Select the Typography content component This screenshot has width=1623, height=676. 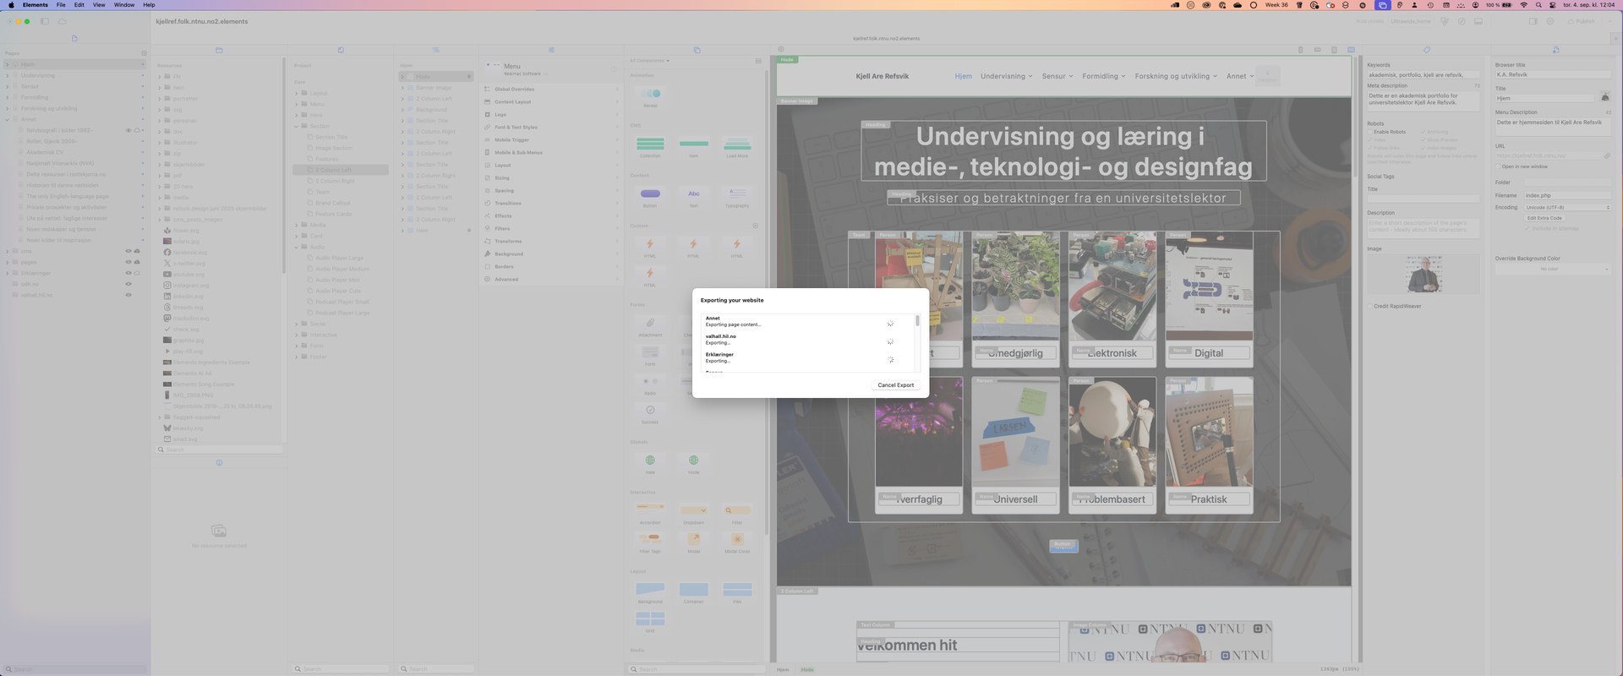click(x=737, y=196)
